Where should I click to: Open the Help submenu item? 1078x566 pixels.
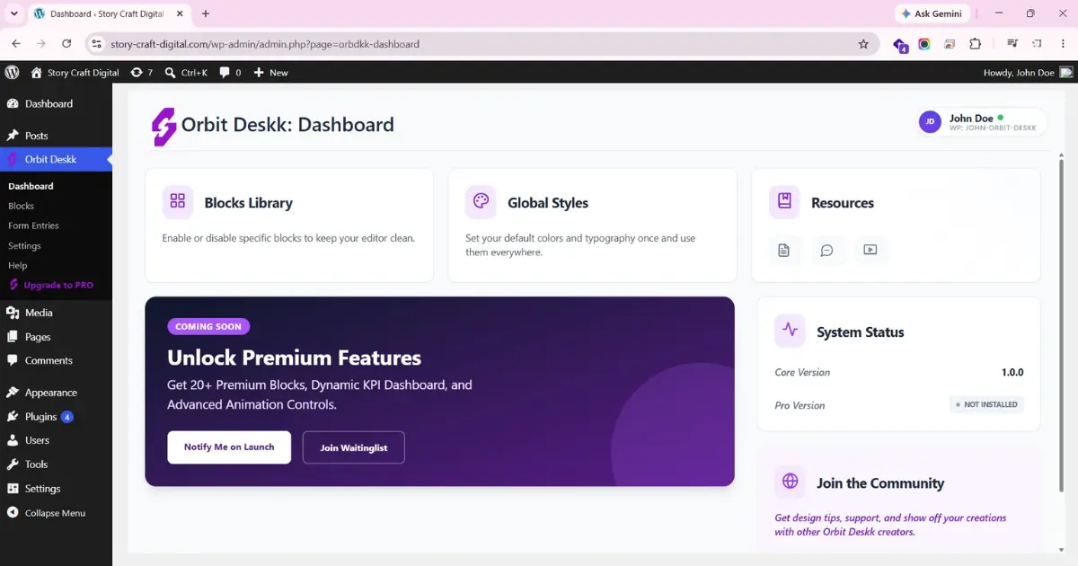(18, 265)
